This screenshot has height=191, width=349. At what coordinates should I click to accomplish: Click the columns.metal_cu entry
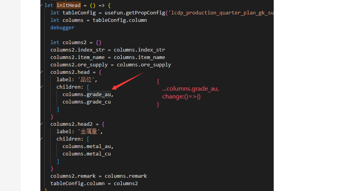(87, 154)
